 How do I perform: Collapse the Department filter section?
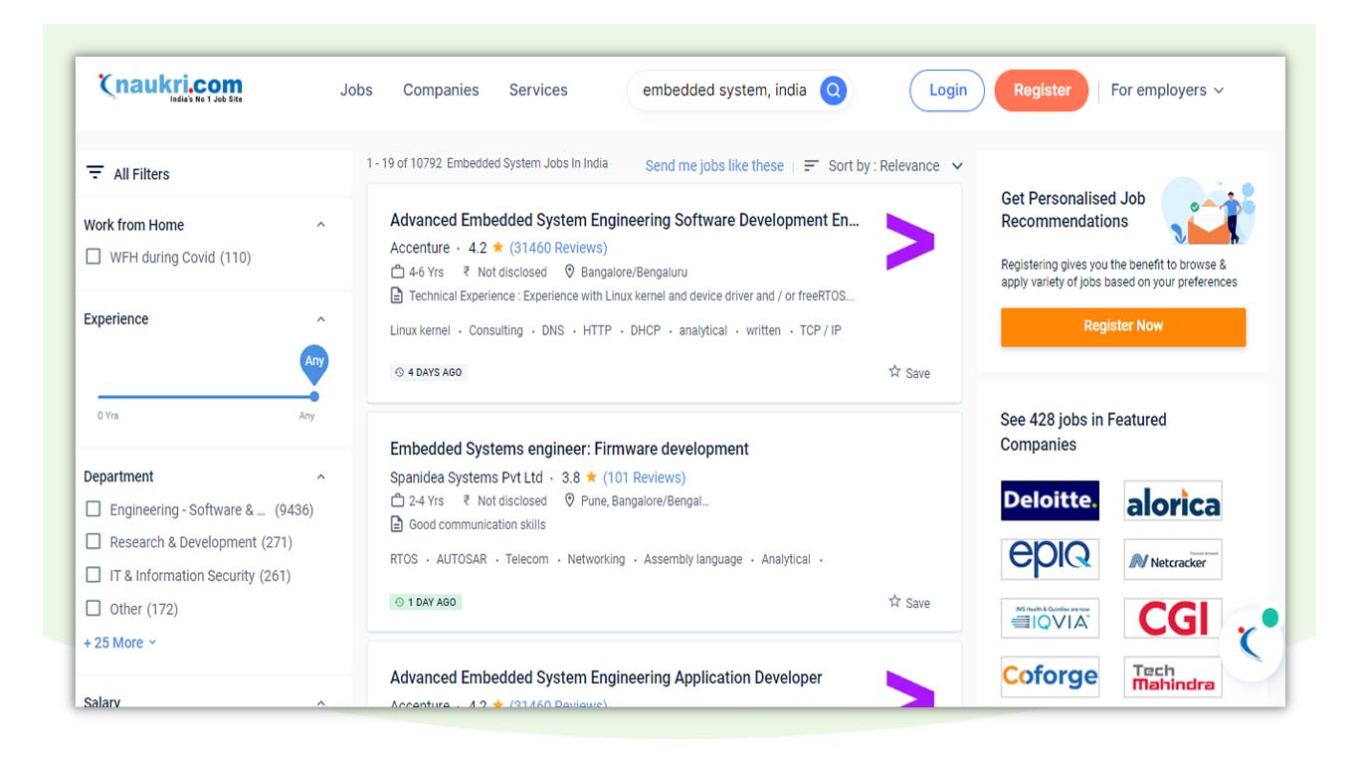(320, 477)
